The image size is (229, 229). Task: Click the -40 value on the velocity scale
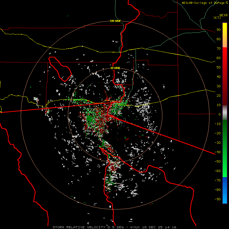[218, 152]
